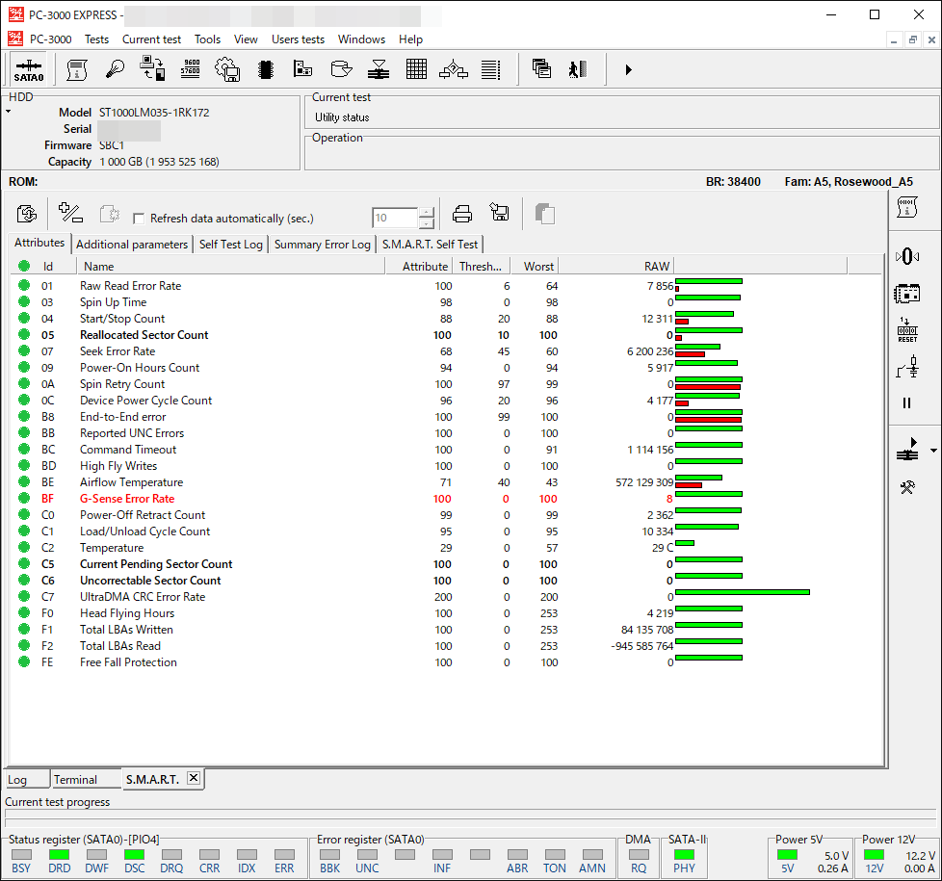Click the switch and capacitor icon

coord(907,367)
